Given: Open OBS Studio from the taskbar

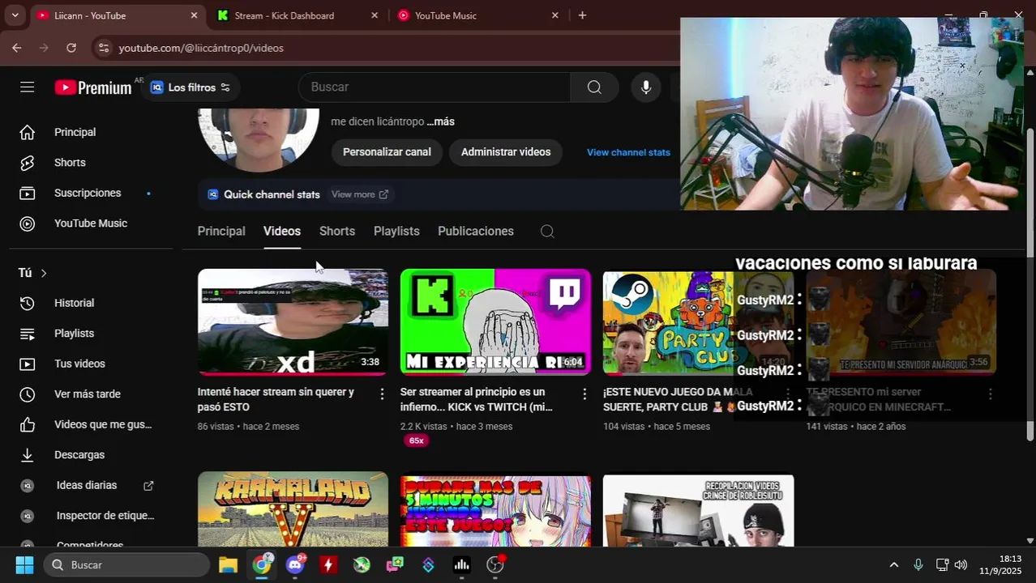Looking at the screenshot, I should click(495, 564).
